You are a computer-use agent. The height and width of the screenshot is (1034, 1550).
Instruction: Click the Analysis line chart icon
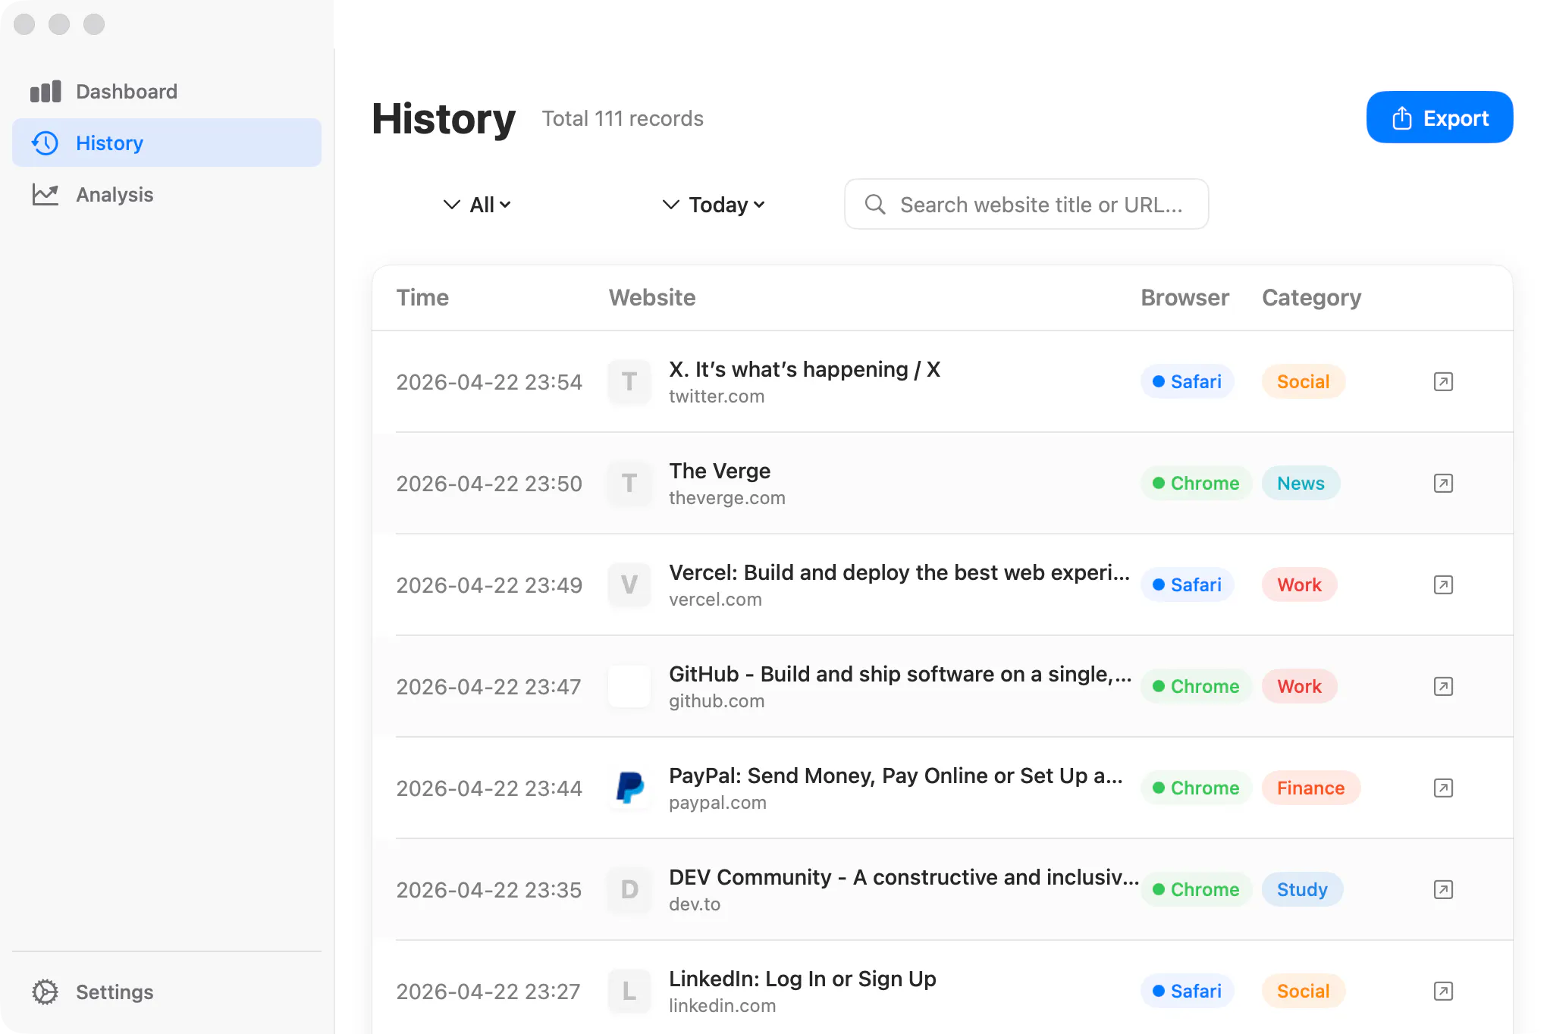(x=45, y=195)
